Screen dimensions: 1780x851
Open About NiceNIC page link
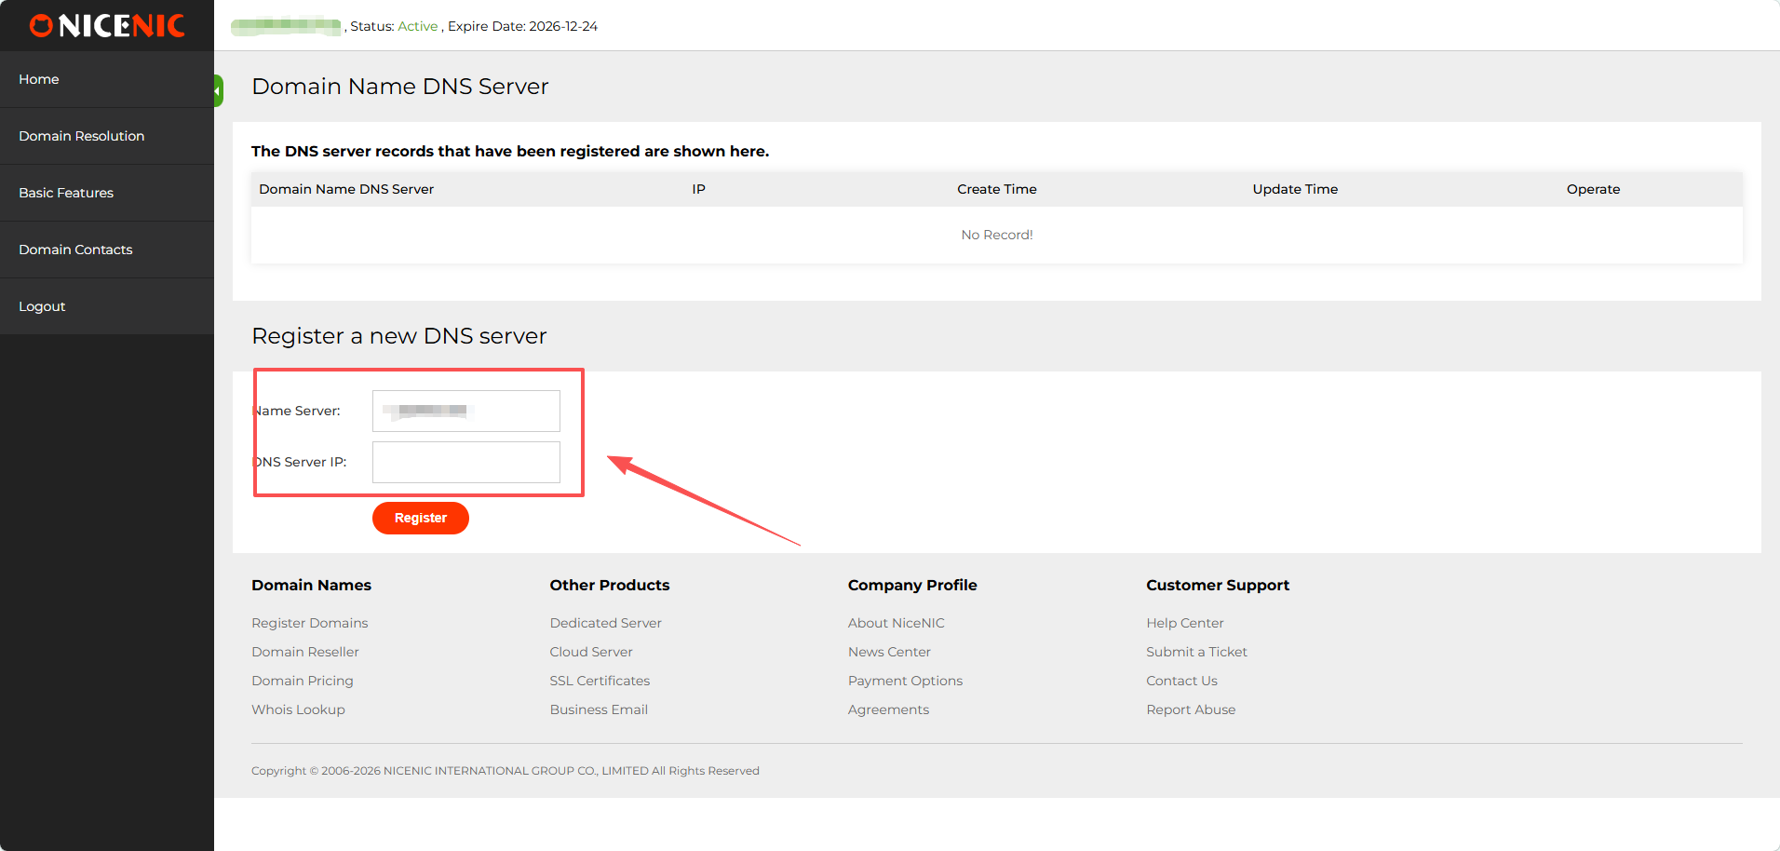click(896, 623)
